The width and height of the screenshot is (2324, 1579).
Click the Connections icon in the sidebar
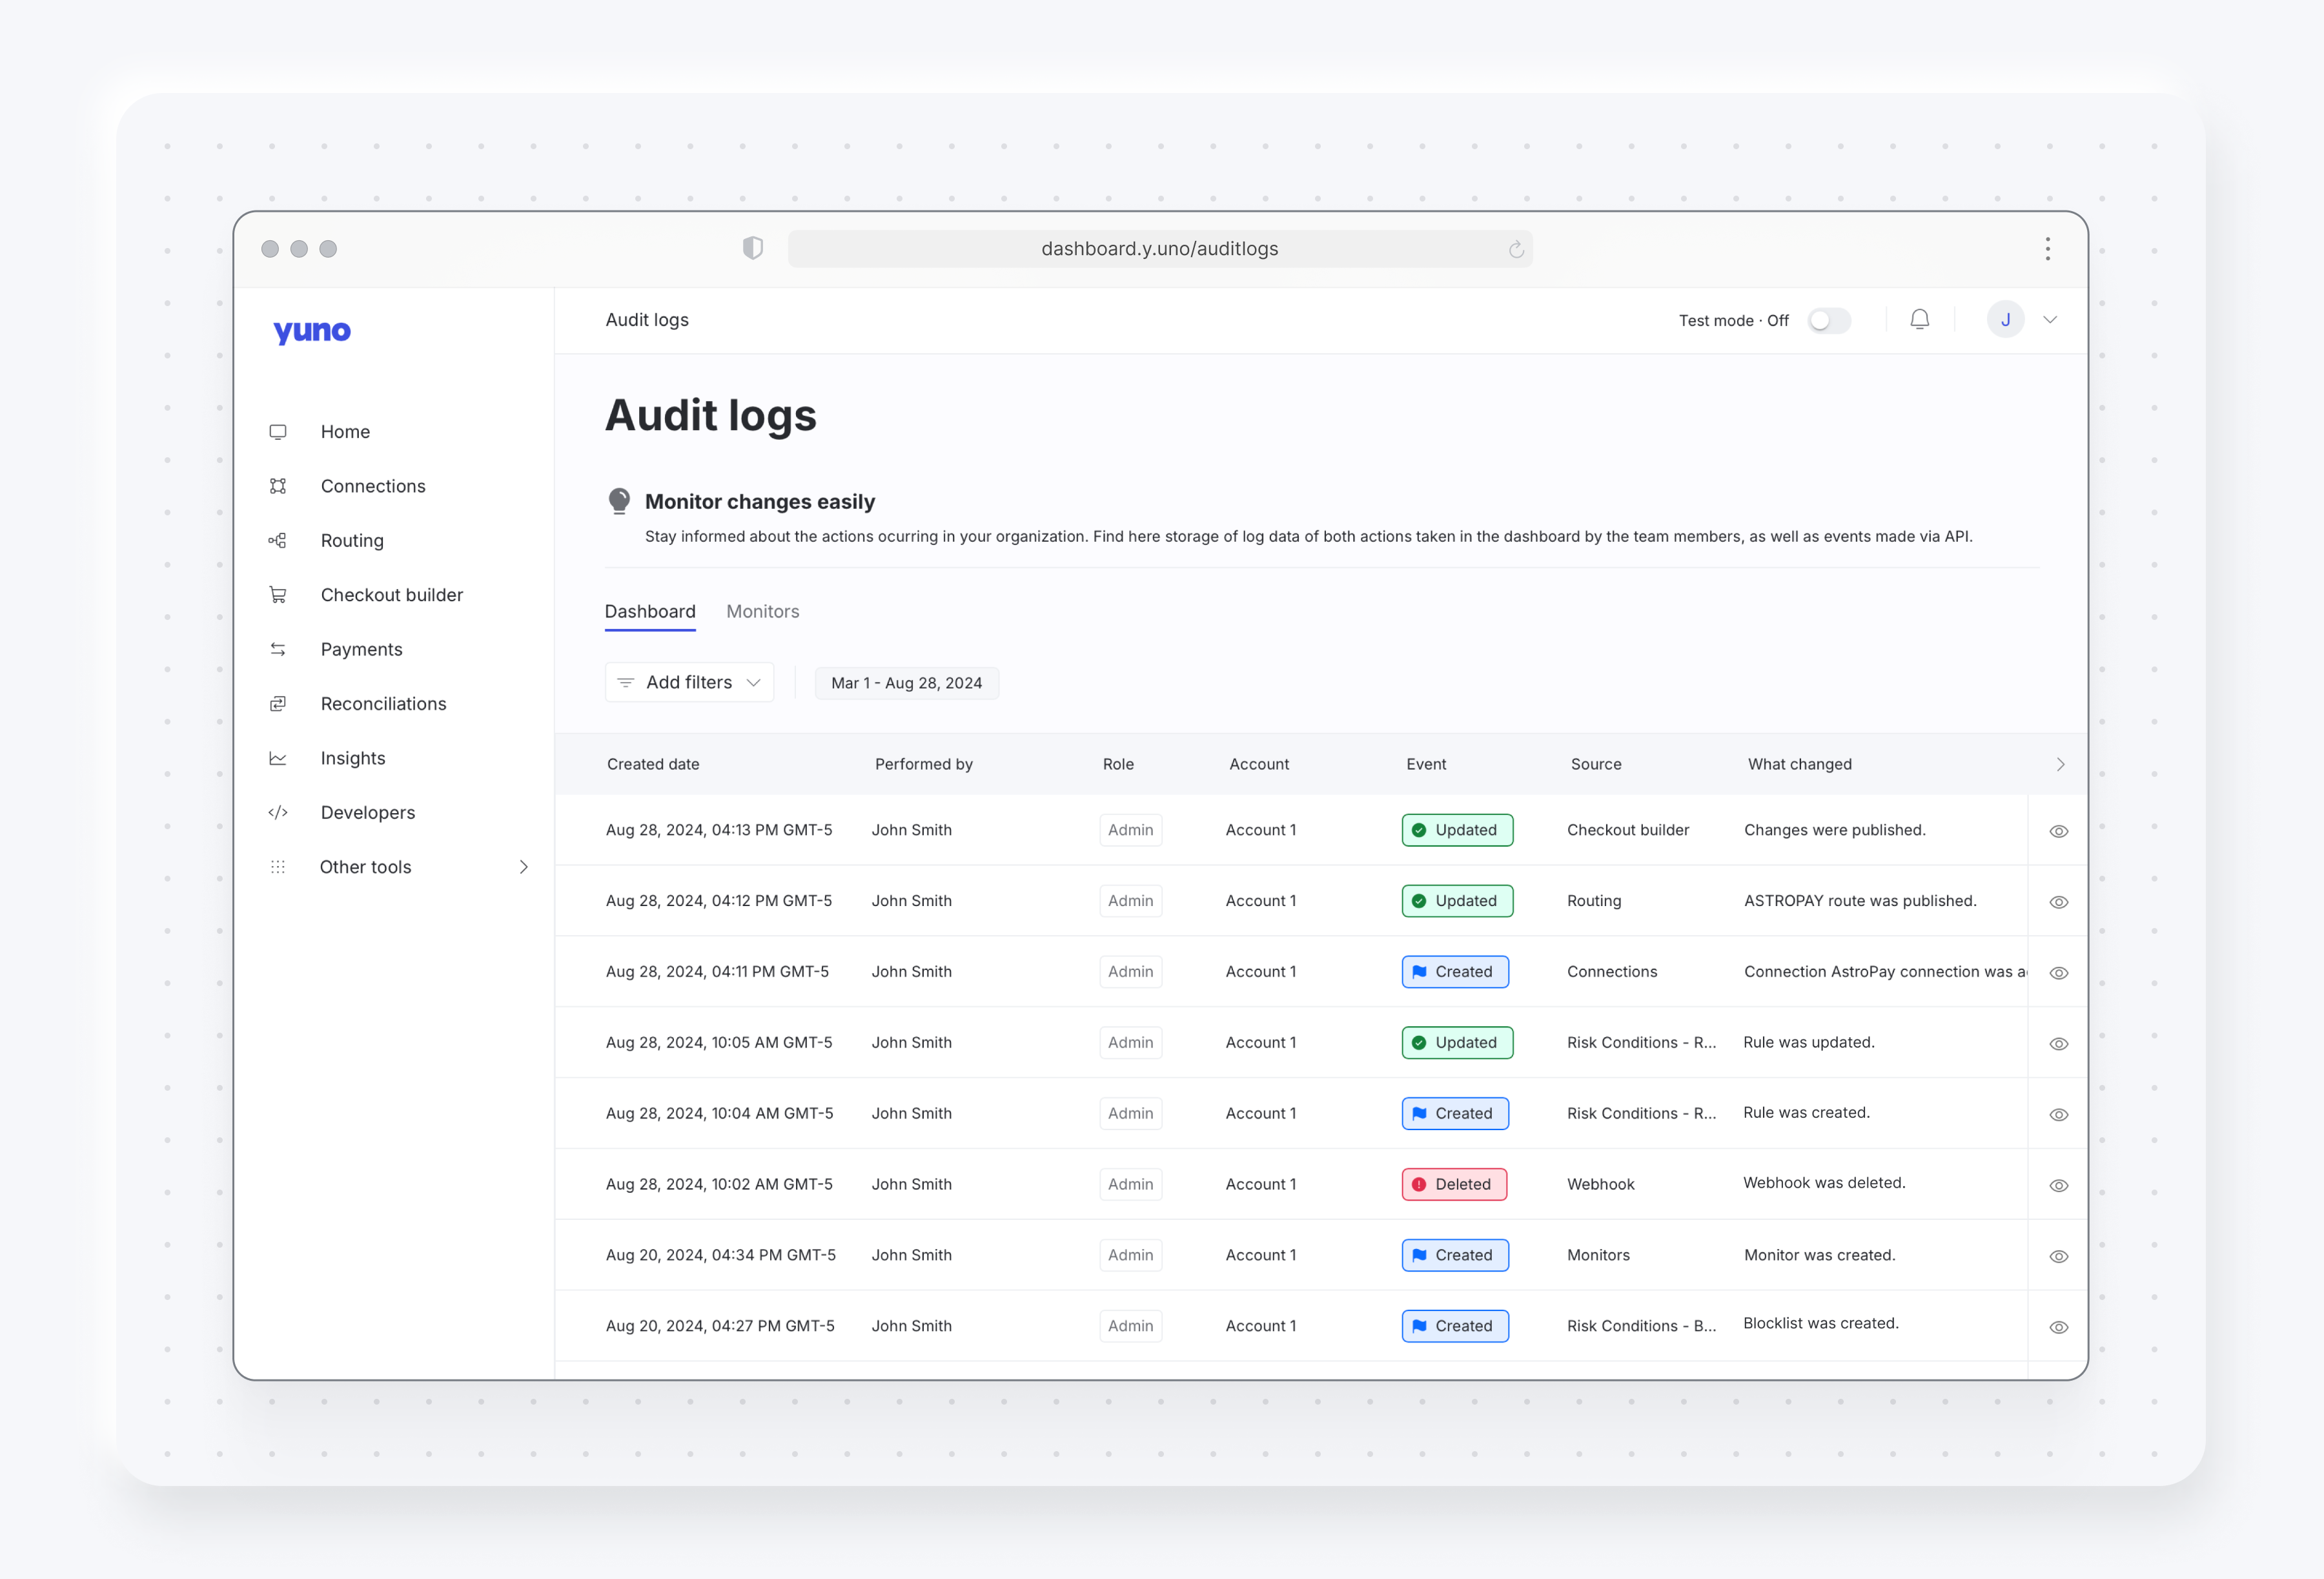[278, 486]
